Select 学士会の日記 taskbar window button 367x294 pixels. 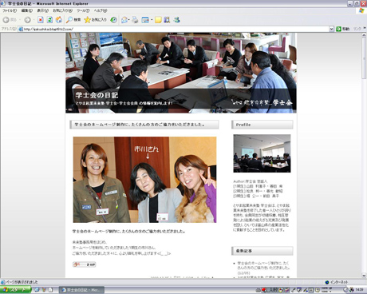tap(81, 290)
